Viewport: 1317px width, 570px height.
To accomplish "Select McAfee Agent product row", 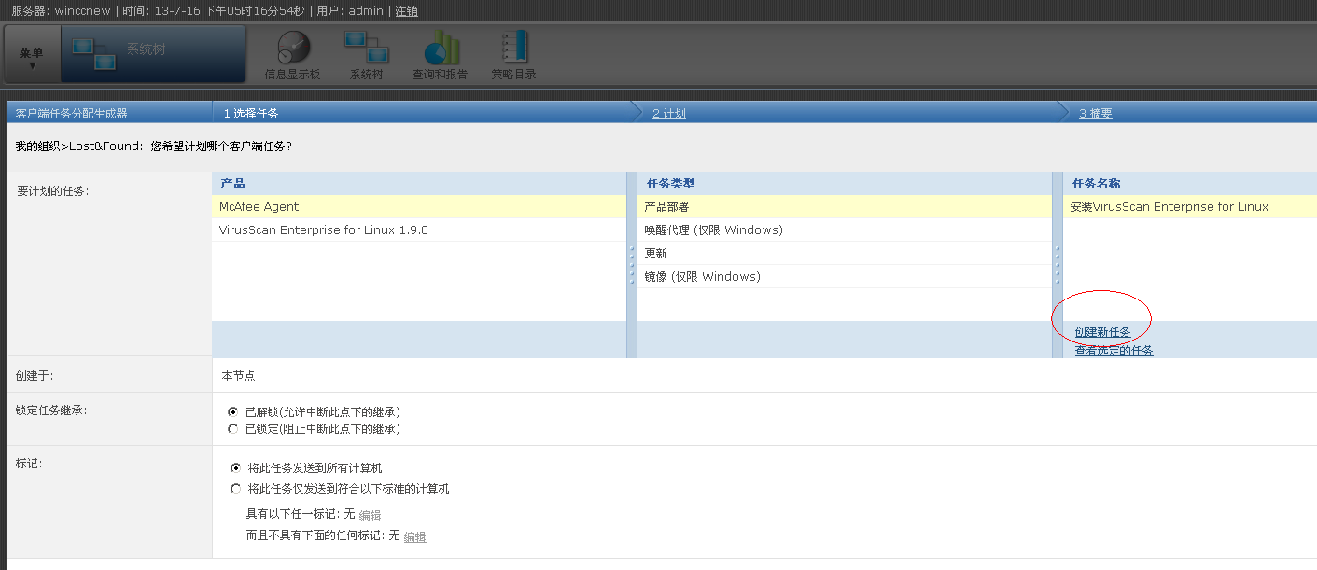I will [x=419, y=207].
